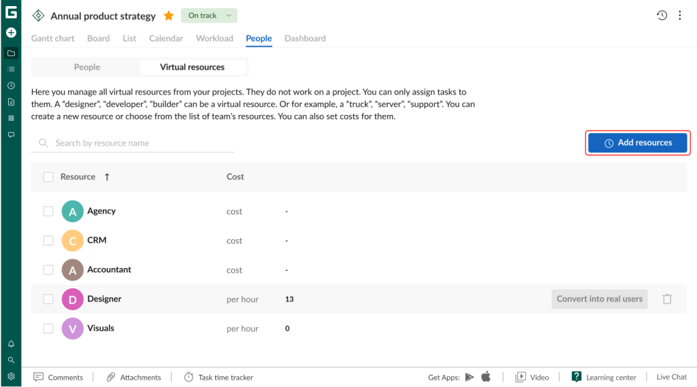Select the People sub-tab
The image size is (697, 387).
86,67
